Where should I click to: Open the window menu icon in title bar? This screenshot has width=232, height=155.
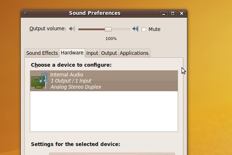click(x=26, y=13)
